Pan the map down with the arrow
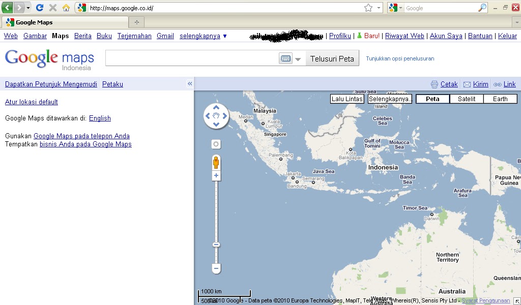Image resolution: width=521 pixels, height=305 pixels. [216, 125]
